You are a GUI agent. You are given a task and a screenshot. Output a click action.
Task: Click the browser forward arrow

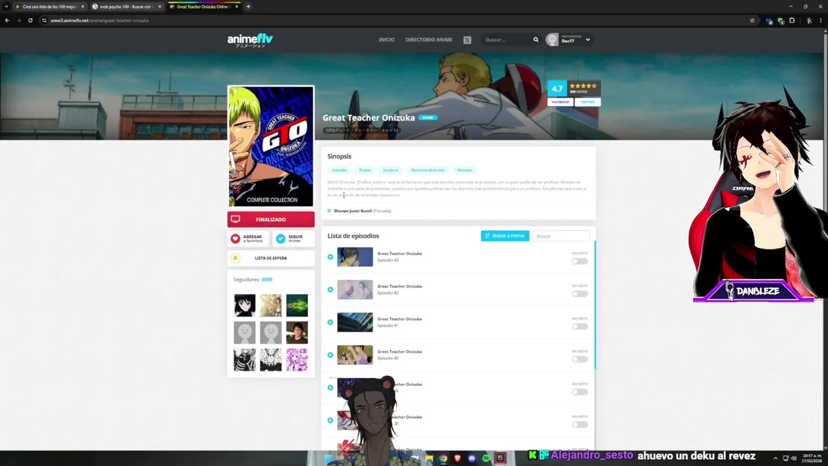[18, 20]
